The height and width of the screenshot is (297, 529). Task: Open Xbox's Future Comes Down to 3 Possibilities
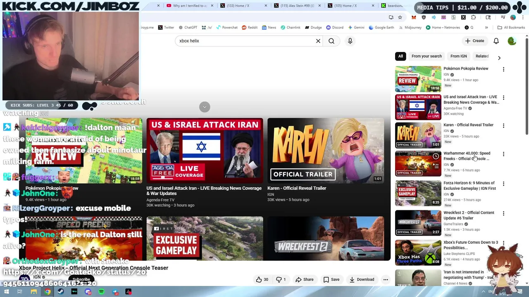[471, 245]
